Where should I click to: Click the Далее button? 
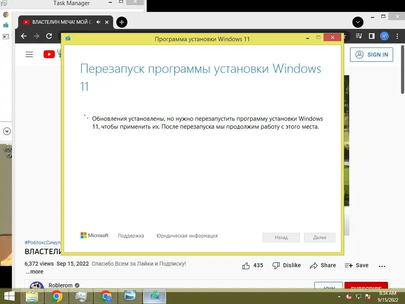click(x=320, y=237)
